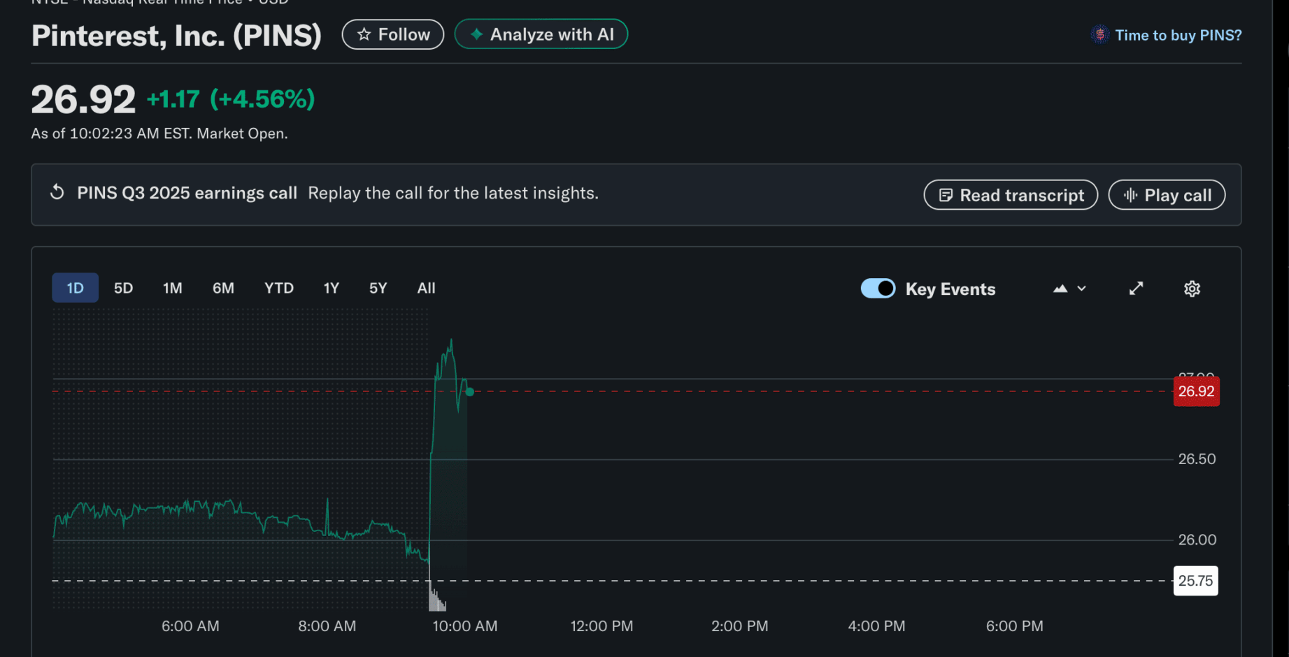The height and width of the screenshot is (657, 1289).
Task: Click the Follow star button
Action: click(392, 35)
